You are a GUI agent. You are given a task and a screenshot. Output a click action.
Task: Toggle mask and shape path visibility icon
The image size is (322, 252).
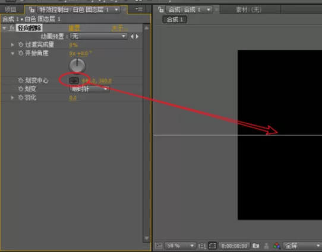[212, 245]
